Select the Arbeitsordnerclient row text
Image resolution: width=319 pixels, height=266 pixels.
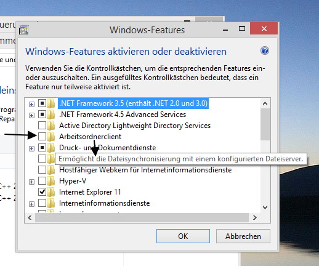[x=90, y=137]
